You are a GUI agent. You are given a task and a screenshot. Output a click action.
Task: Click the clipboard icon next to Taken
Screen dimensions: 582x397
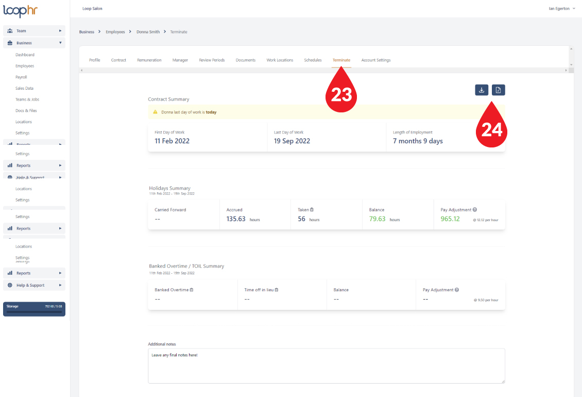coord(312,210)
